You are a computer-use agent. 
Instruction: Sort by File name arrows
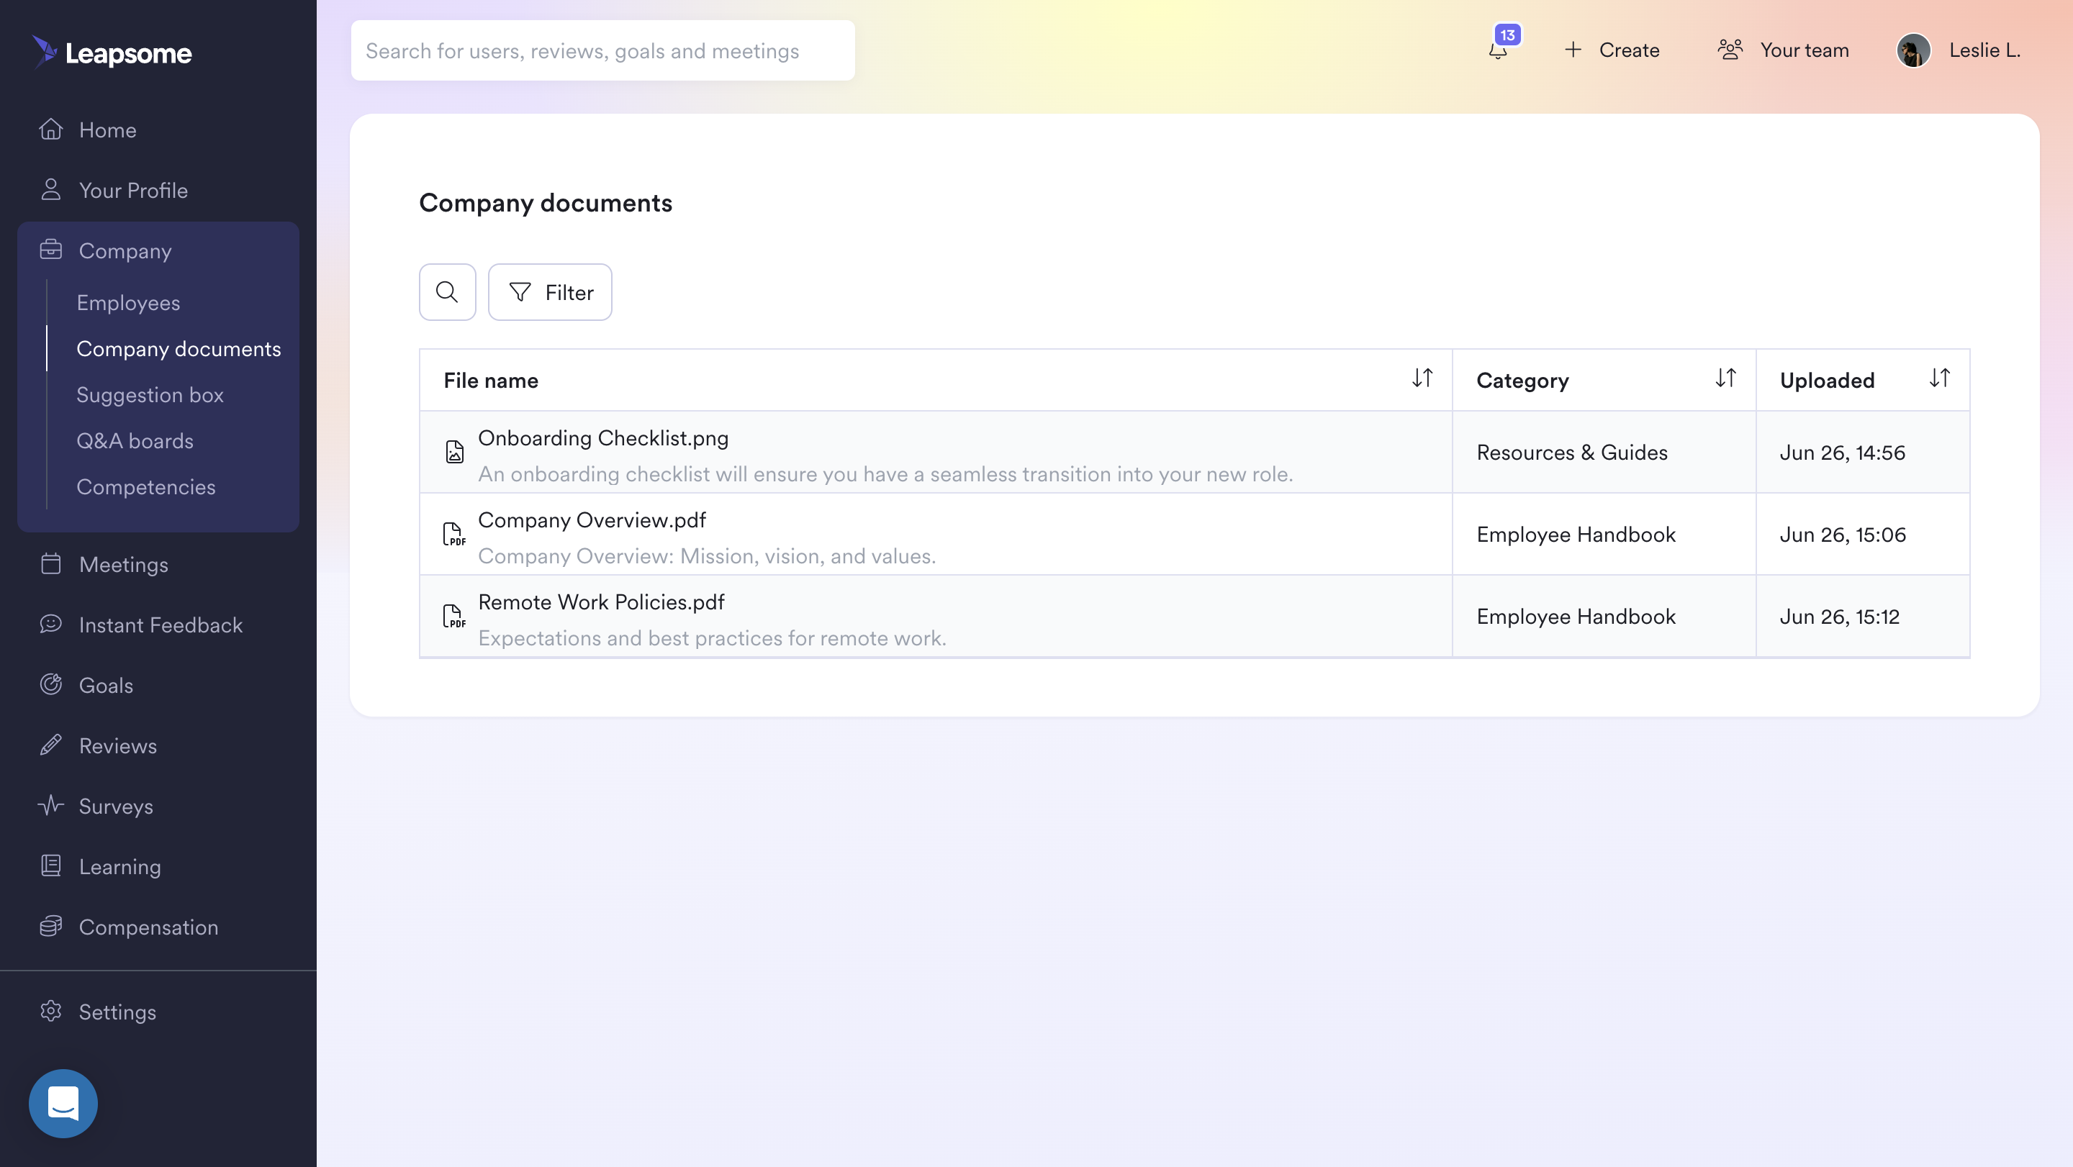click(1422, 379)
